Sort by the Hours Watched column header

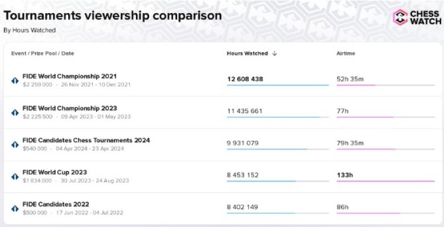[247, 53]
